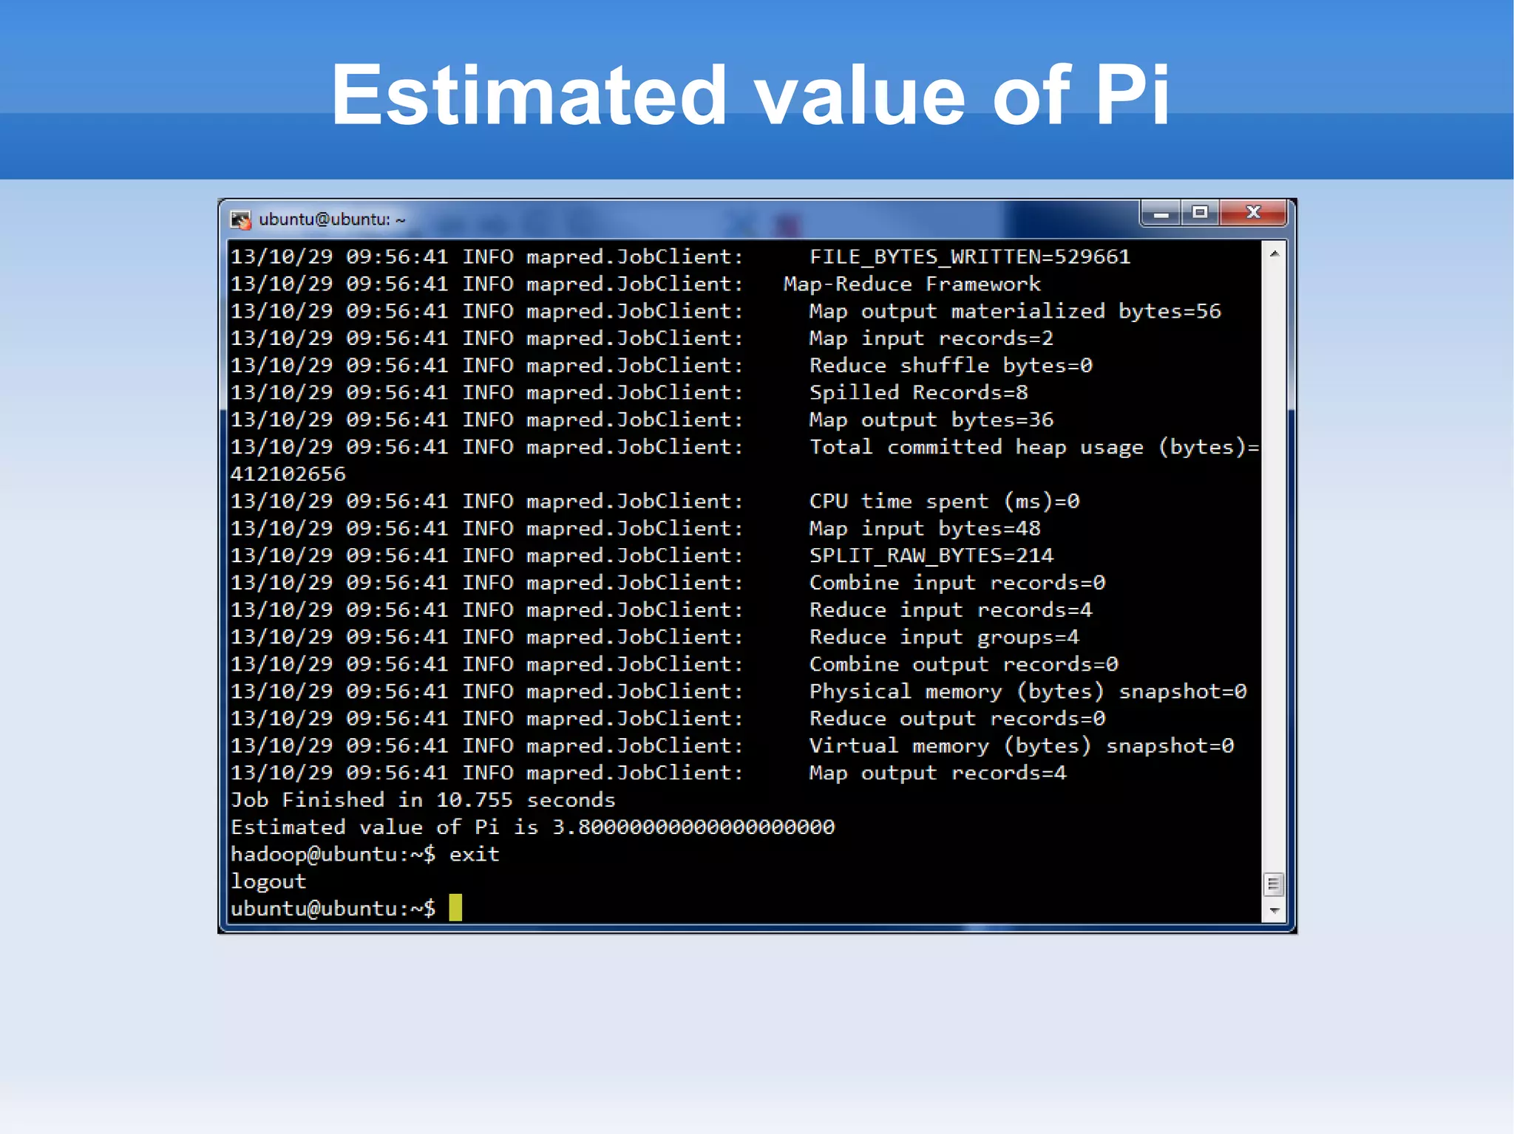This screenshot has width=1514, height=1134.
Task: Click Map input records=2 line
Action: 931,338
